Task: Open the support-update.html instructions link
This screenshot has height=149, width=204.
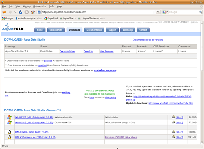Action: 171,103
